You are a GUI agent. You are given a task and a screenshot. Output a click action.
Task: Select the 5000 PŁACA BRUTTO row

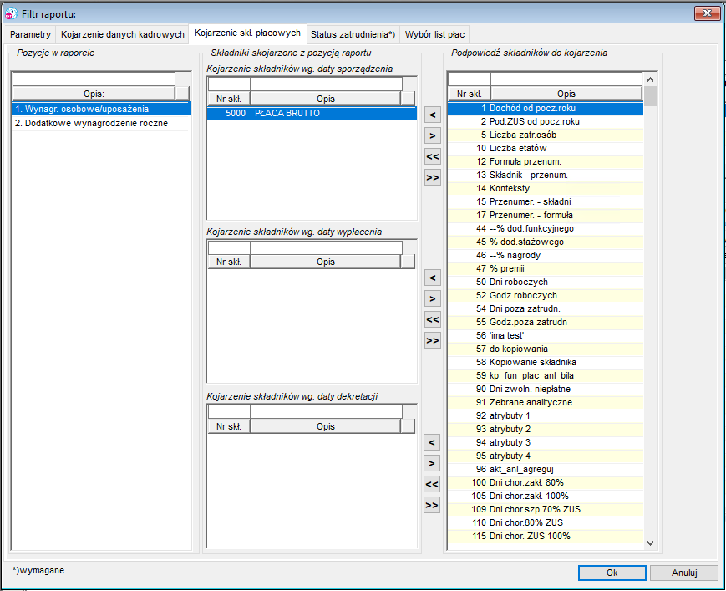[312, 113]
